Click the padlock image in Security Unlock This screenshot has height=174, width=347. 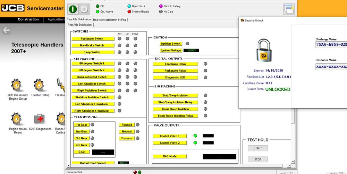pyautogui.click(x=265, y=50)
